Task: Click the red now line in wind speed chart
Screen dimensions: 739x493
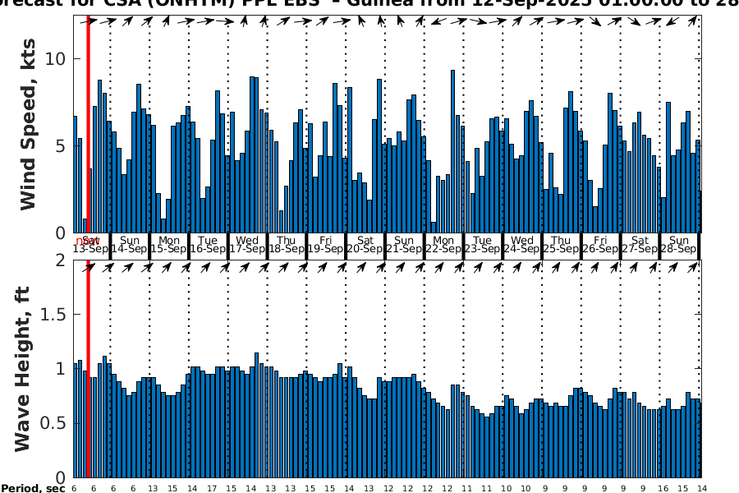Action: tap(88, 123)
